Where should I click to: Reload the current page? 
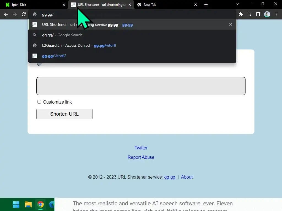tap(24, 14)
